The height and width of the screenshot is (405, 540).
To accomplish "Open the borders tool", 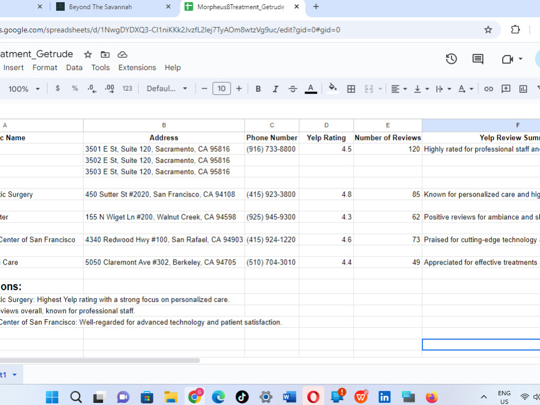I will 351,89.
